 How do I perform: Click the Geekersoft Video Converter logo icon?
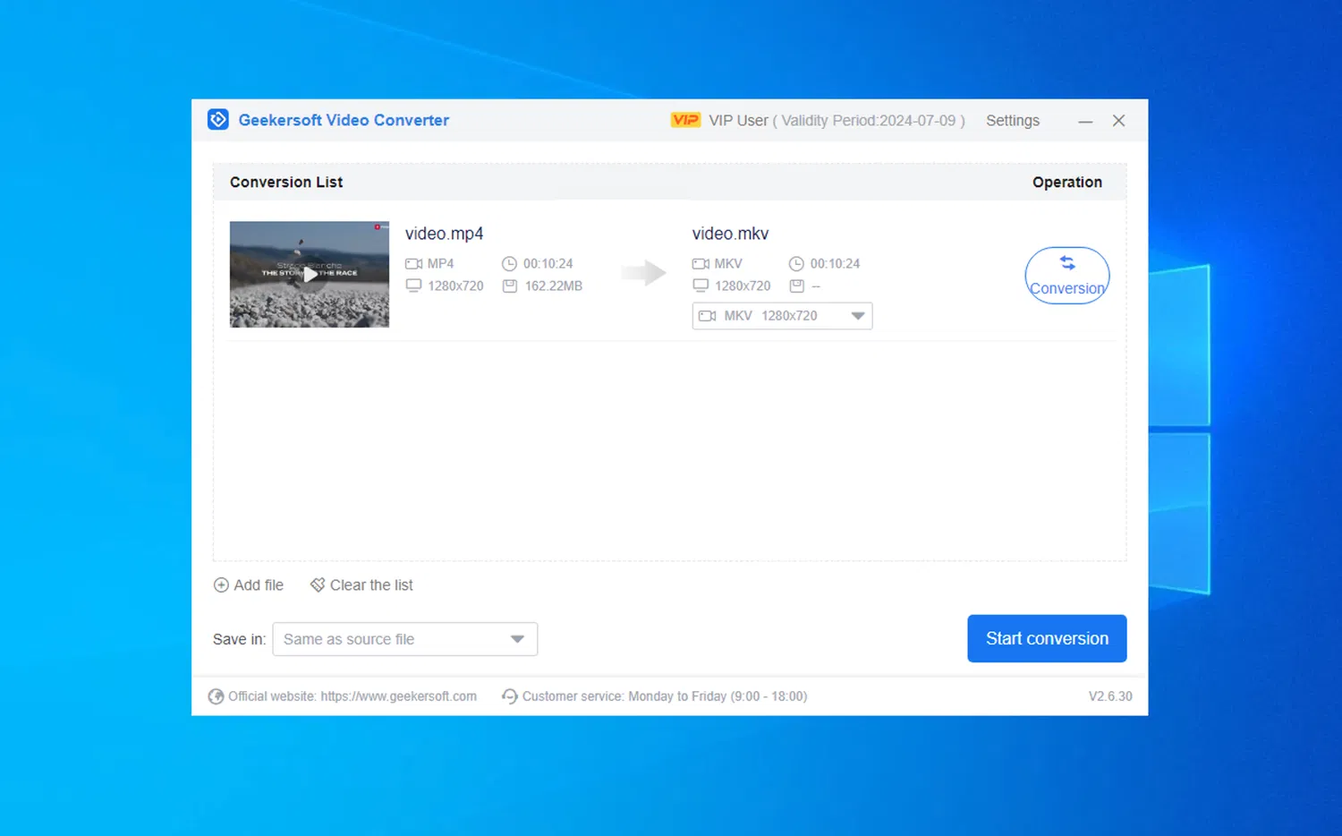[218, 120]
